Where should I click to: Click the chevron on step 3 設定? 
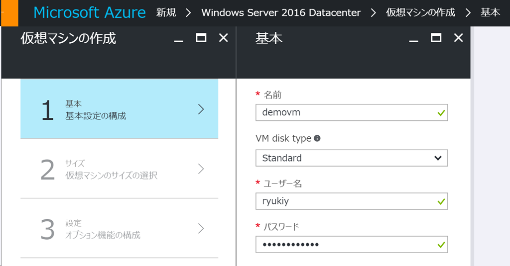201,229
